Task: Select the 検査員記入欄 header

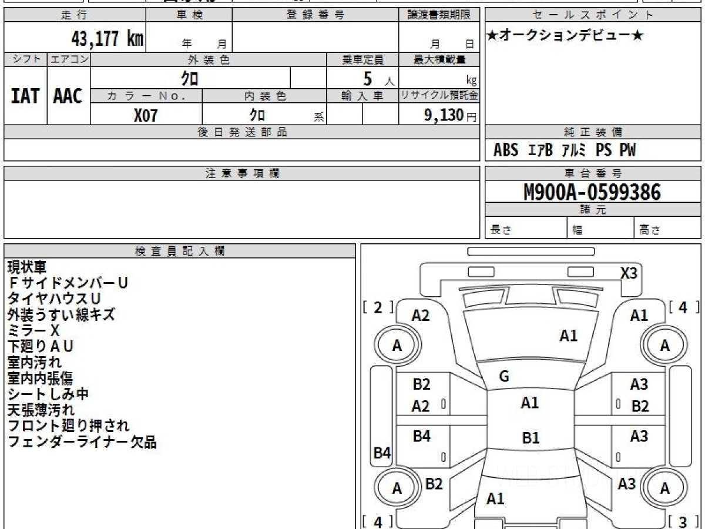Action: coord(180,251)
